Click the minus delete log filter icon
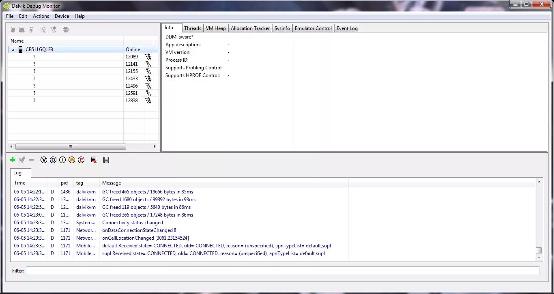 pos(31,160)
